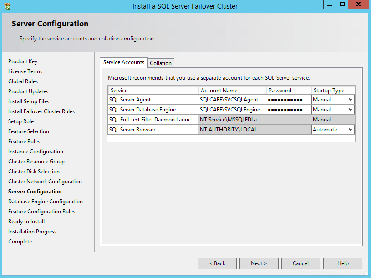Select the SQL Full-text Filter Daemon Launcher row
The image size is (371, 278).
(153, 120)
